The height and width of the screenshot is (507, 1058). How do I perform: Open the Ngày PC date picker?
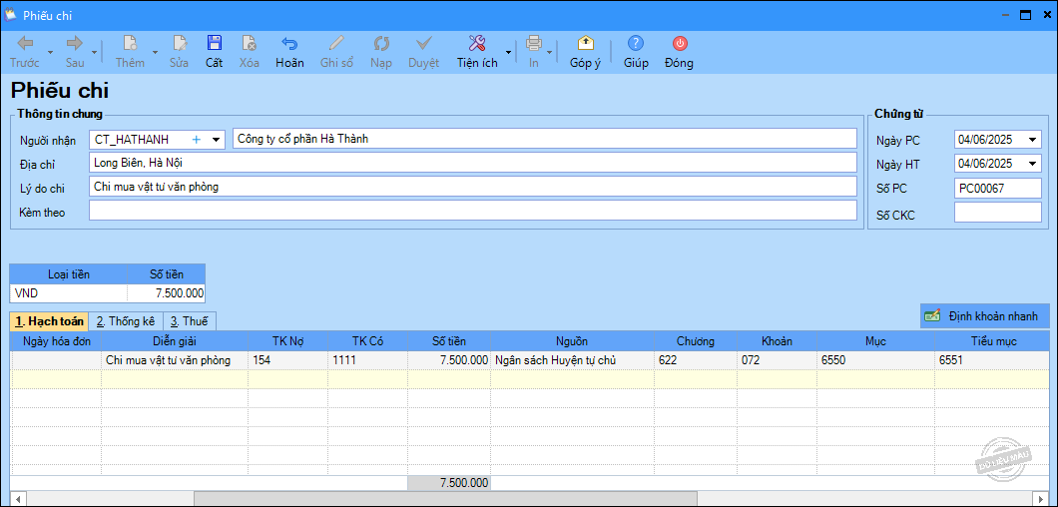point(1033,140)
